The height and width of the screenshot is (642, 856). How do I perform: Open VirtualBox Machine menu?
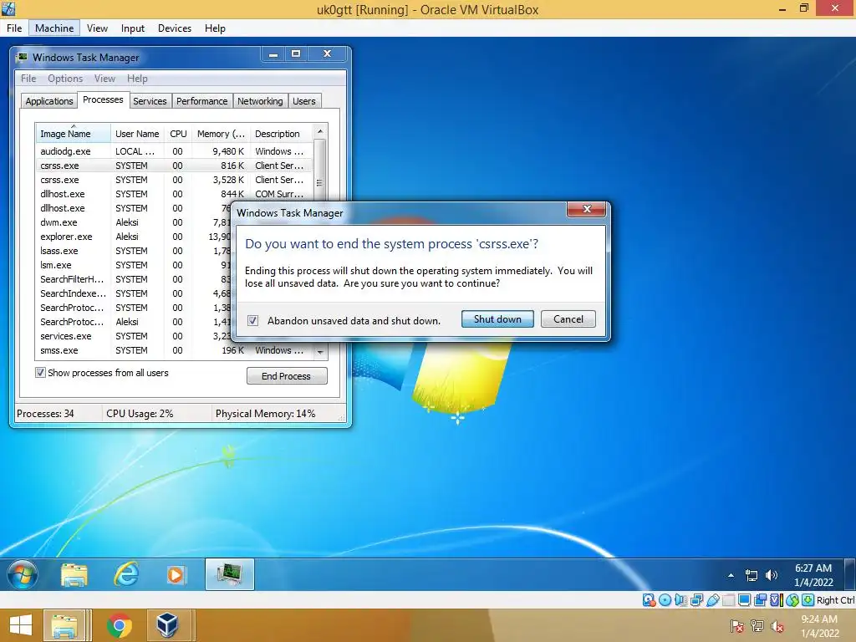(x=54, y=28)
